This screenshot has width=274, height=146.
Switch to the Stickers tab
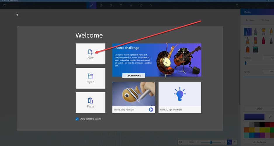click(111, 6)
